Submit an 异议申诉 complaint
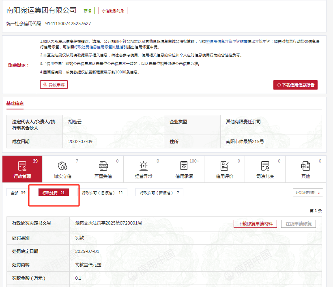This screenshot has height=287, width=333. click(54, 85)
